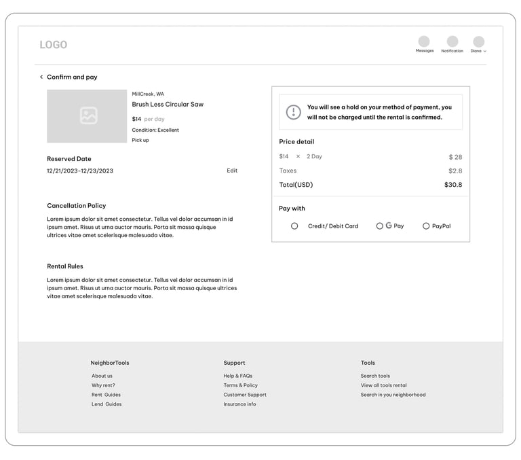Go back using the Confirm and pay arrow
This screenshot has height=460, width=521.
click(x=41, y=77)
